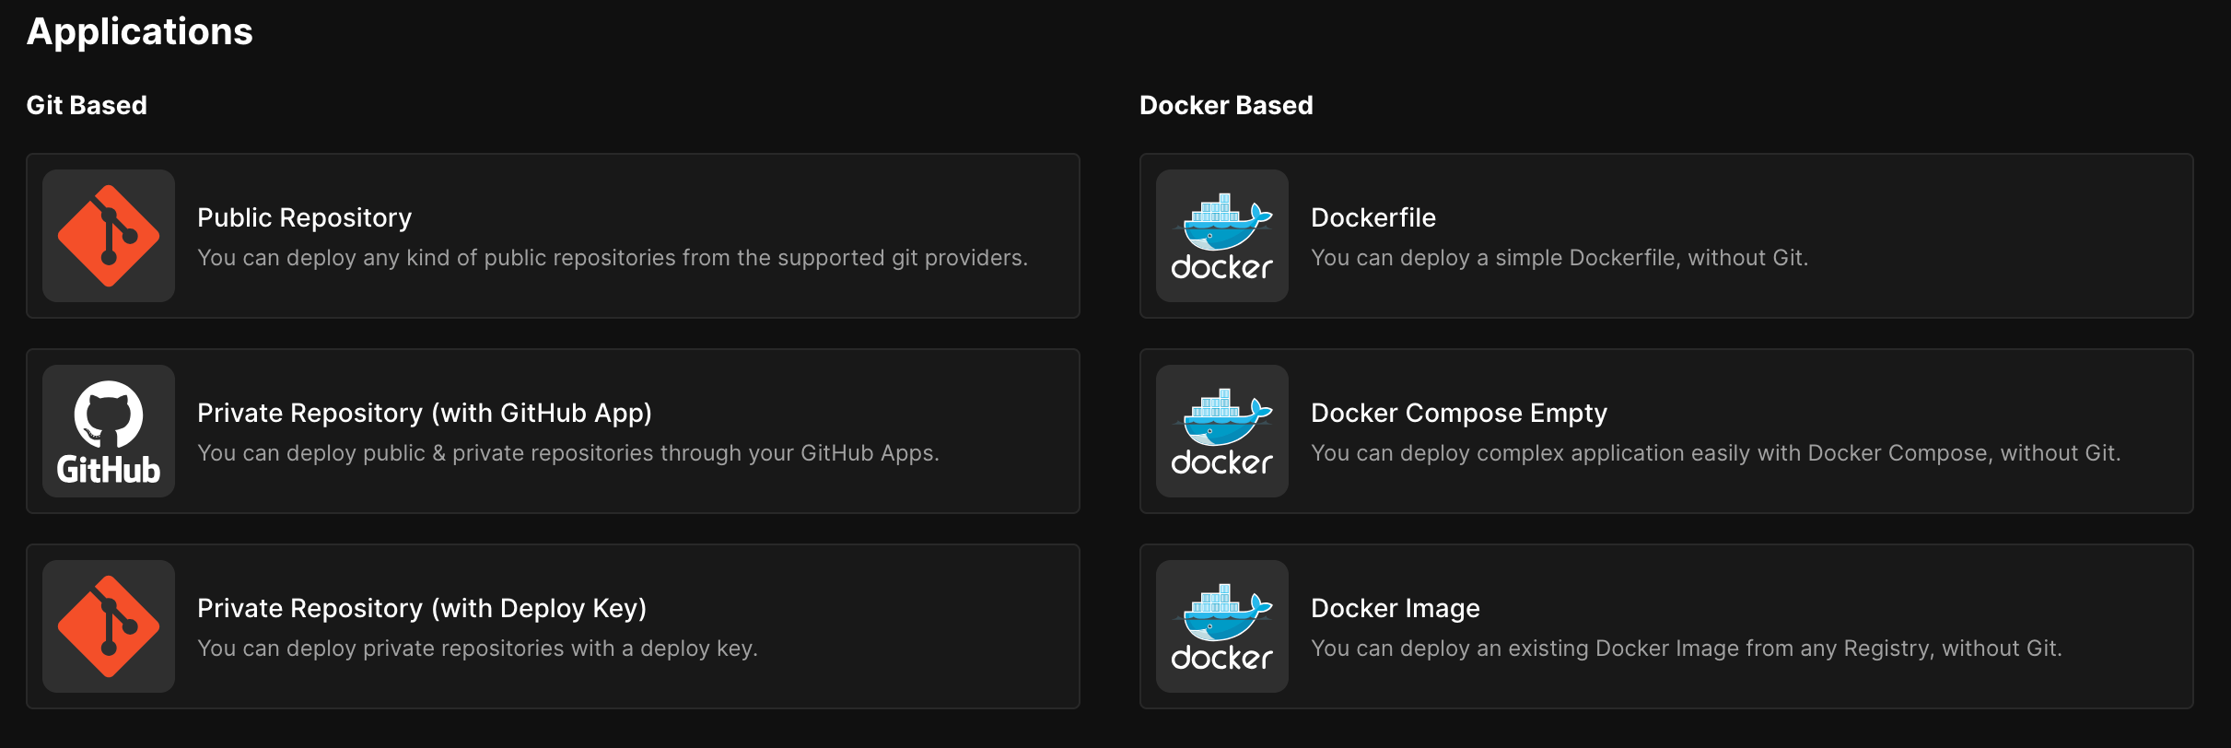Choose Private Repository (with Deploy Key)

click(x=421, y=608)
